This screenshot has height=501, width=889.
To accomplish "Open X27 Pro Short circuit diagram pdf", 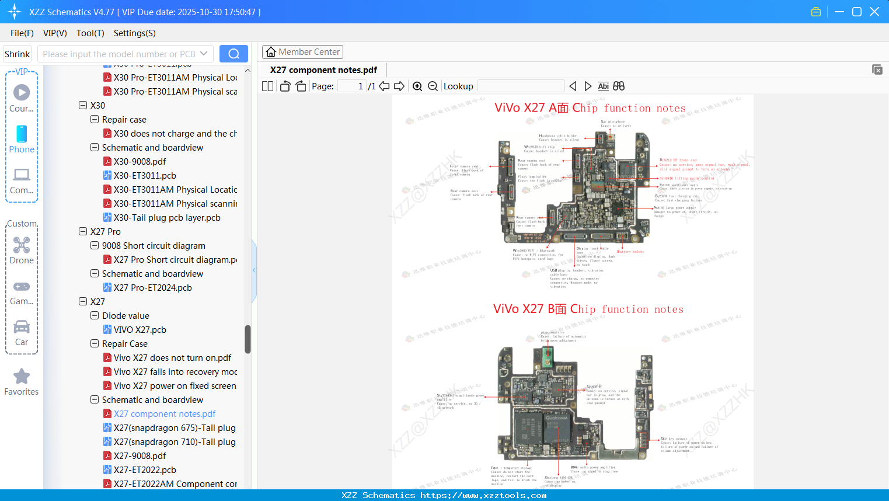I will [x=175, y=259].
